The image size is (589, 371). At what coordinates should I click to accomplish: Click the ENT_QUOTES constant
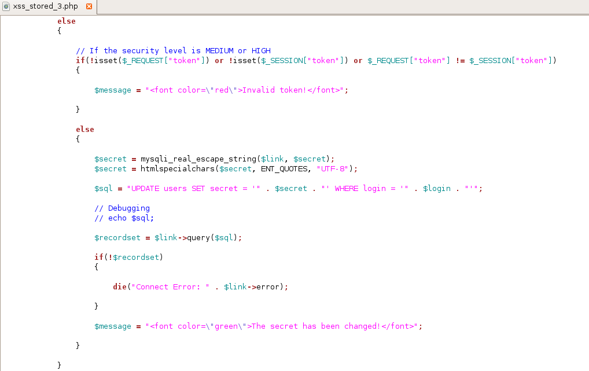click(x=284, y=169)
